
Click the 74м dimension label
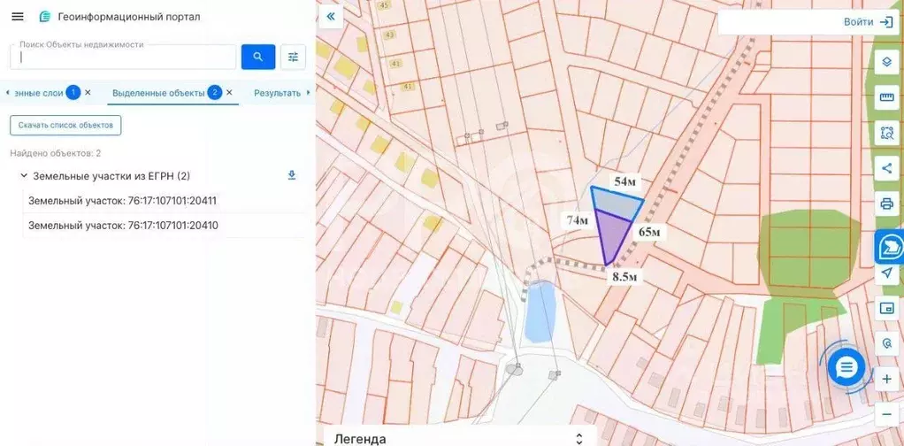click(x=577, y=220)
